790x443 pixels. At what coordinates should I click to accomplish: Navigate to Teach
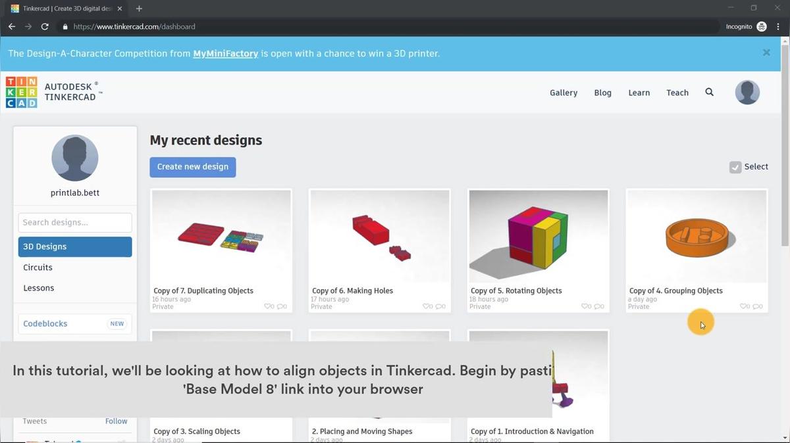677,93
